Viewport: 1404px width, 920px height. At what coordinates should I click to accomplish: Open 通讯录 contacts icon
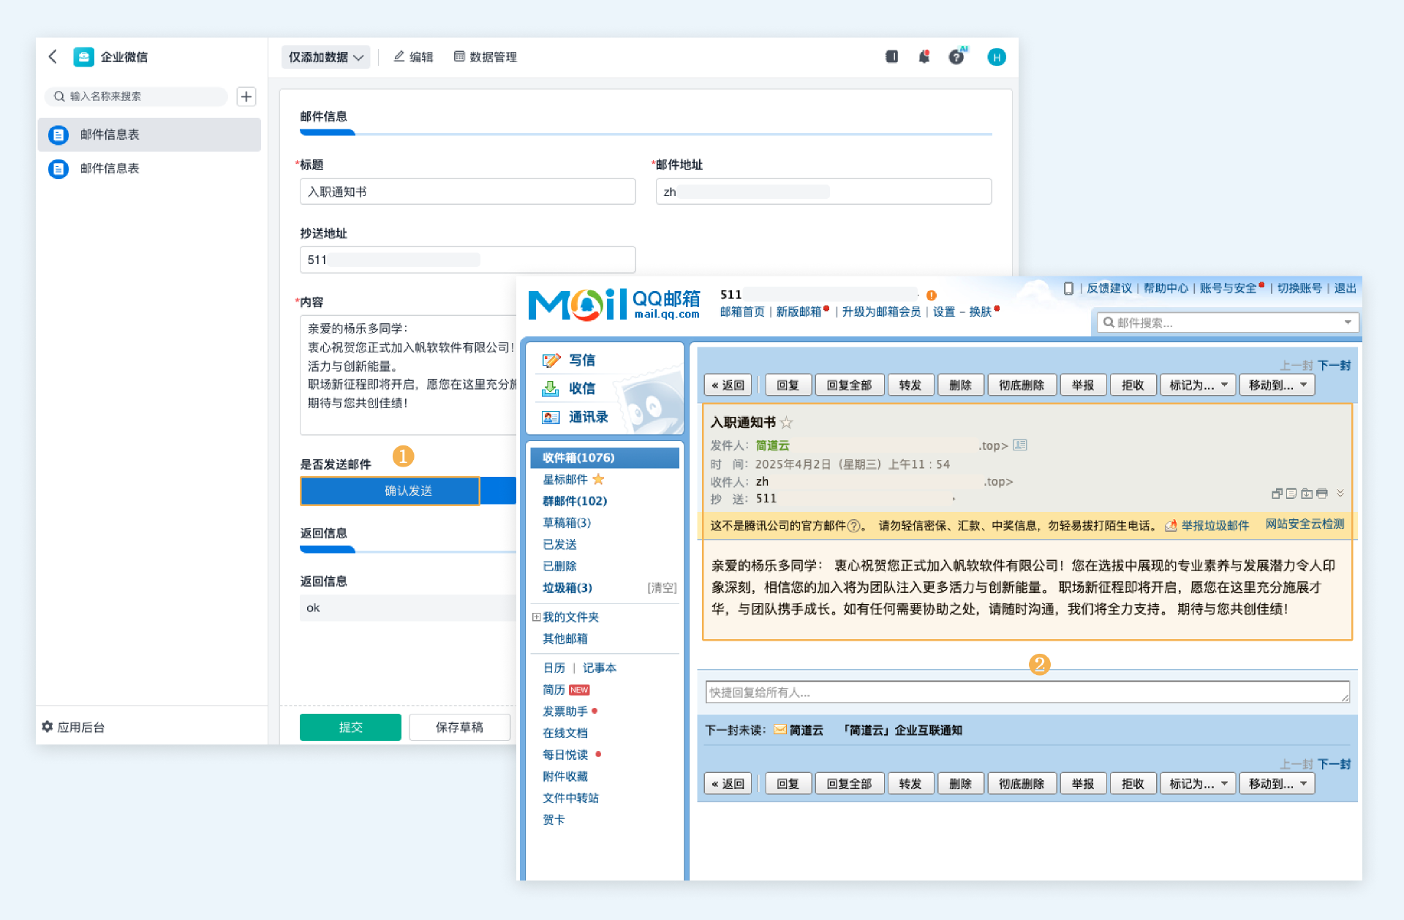[x=551, y=417]
